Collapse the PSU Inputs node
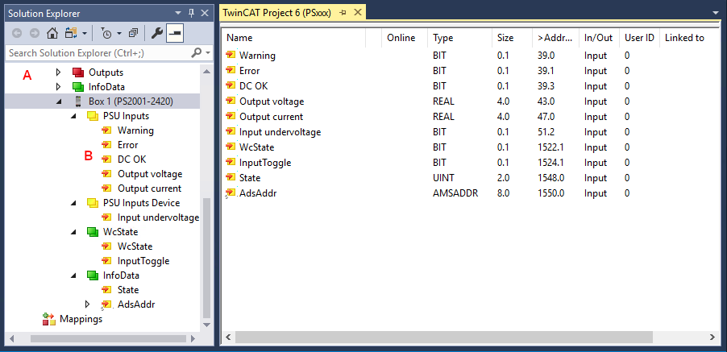 (x=73, y=116)
